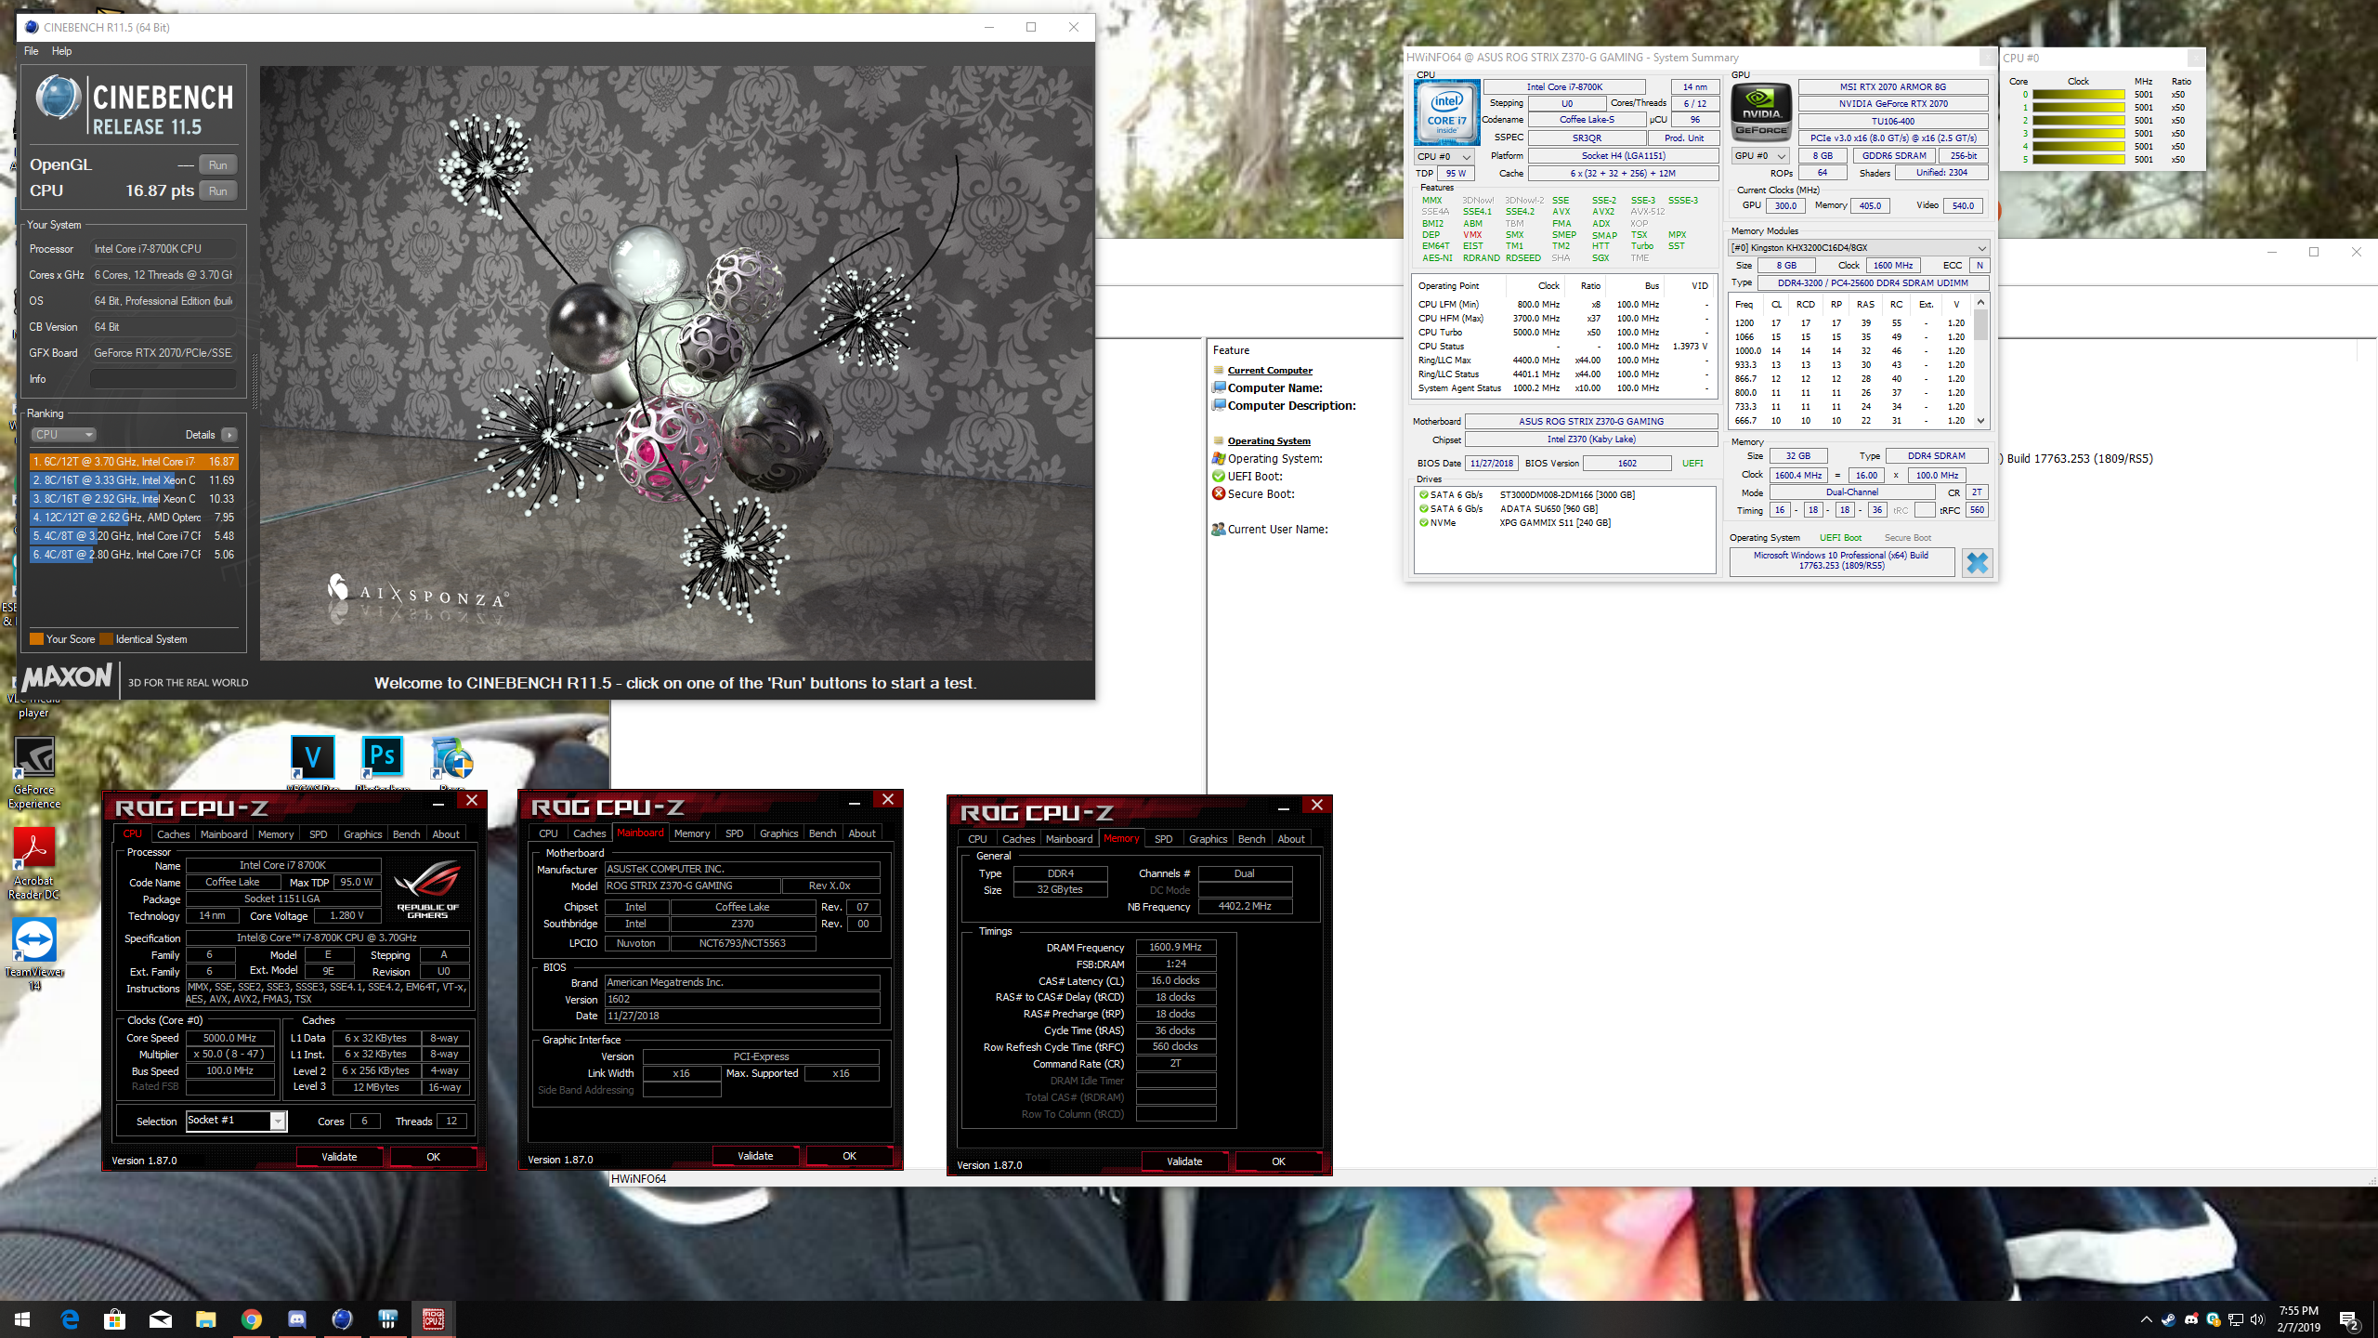Click the memory timing table scroll-up arrow
This screenshot has height=1338, width=2378.
tap(1981, 302)
